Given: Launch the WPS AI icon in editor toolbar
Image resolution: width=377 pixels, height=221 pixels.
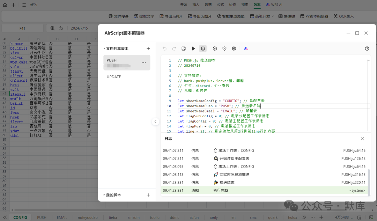Looking at the screenshot, I should 246,49.
